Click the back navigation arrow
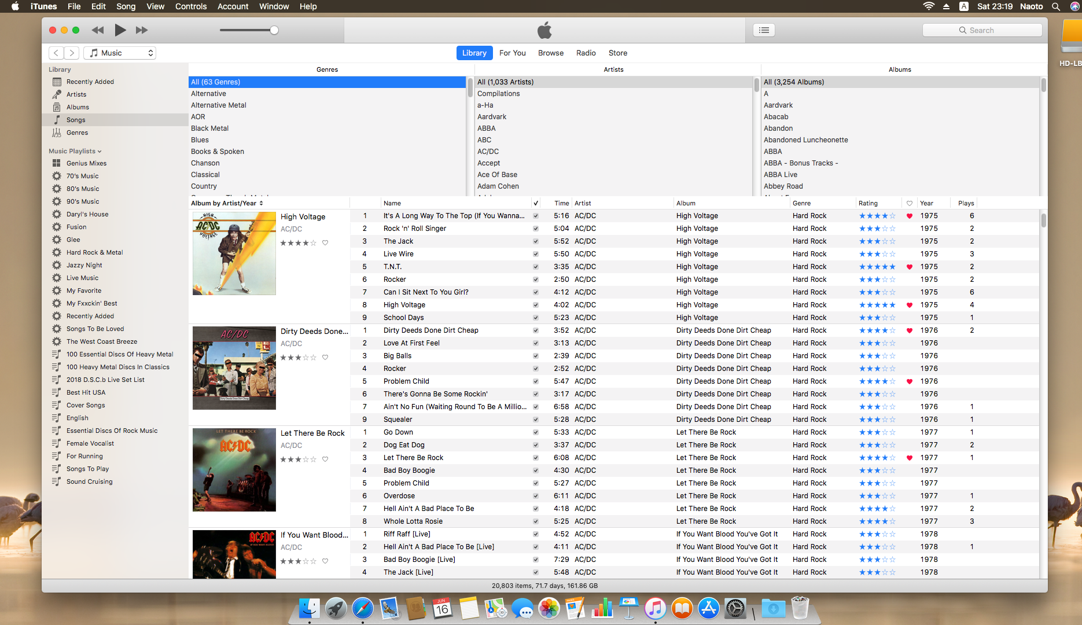 56,53
